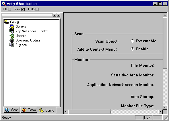
Task: Select the Executable scan object radio button
Action: (x=132, y=41)
